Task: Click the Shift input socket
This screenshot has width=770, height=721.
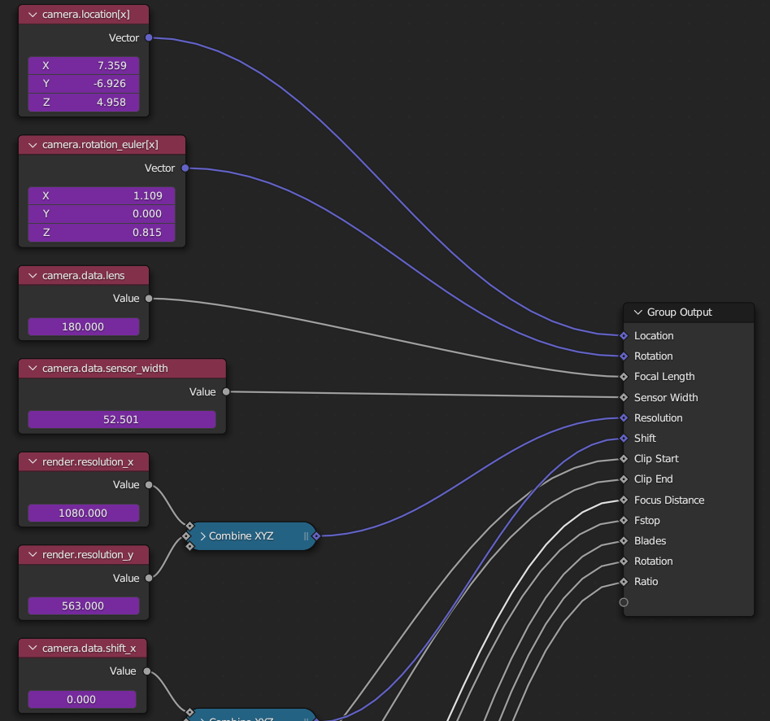Action: 624,439
